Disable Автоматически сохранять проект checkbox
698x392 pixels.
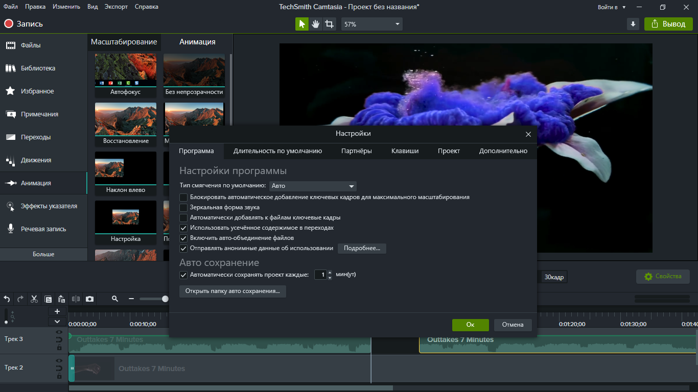click(x=183, y=275)
